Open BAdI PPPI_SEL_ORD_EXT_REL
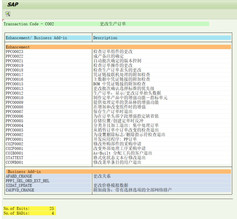 [x=28, y=181]
